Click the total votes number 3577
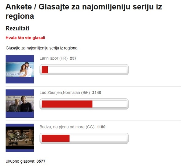184x166 pixels. (41, 161)
